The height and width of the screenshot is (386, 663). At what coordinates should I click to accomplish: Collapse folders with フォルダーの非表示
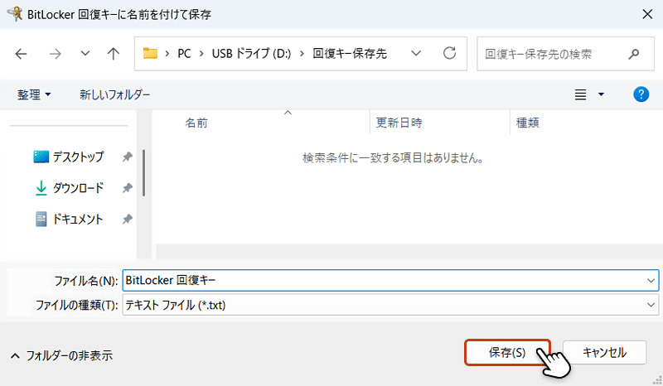coord(61,355)
